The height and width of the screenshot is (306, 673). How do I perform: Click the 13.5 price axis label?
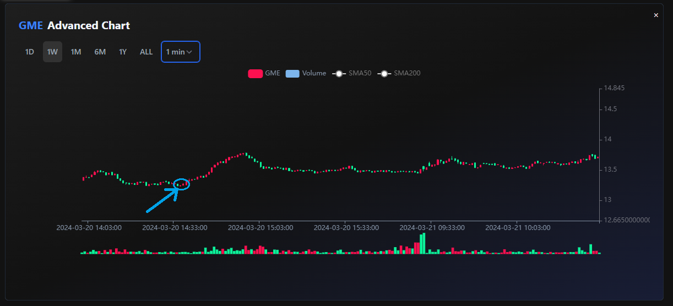pos(610,170)
